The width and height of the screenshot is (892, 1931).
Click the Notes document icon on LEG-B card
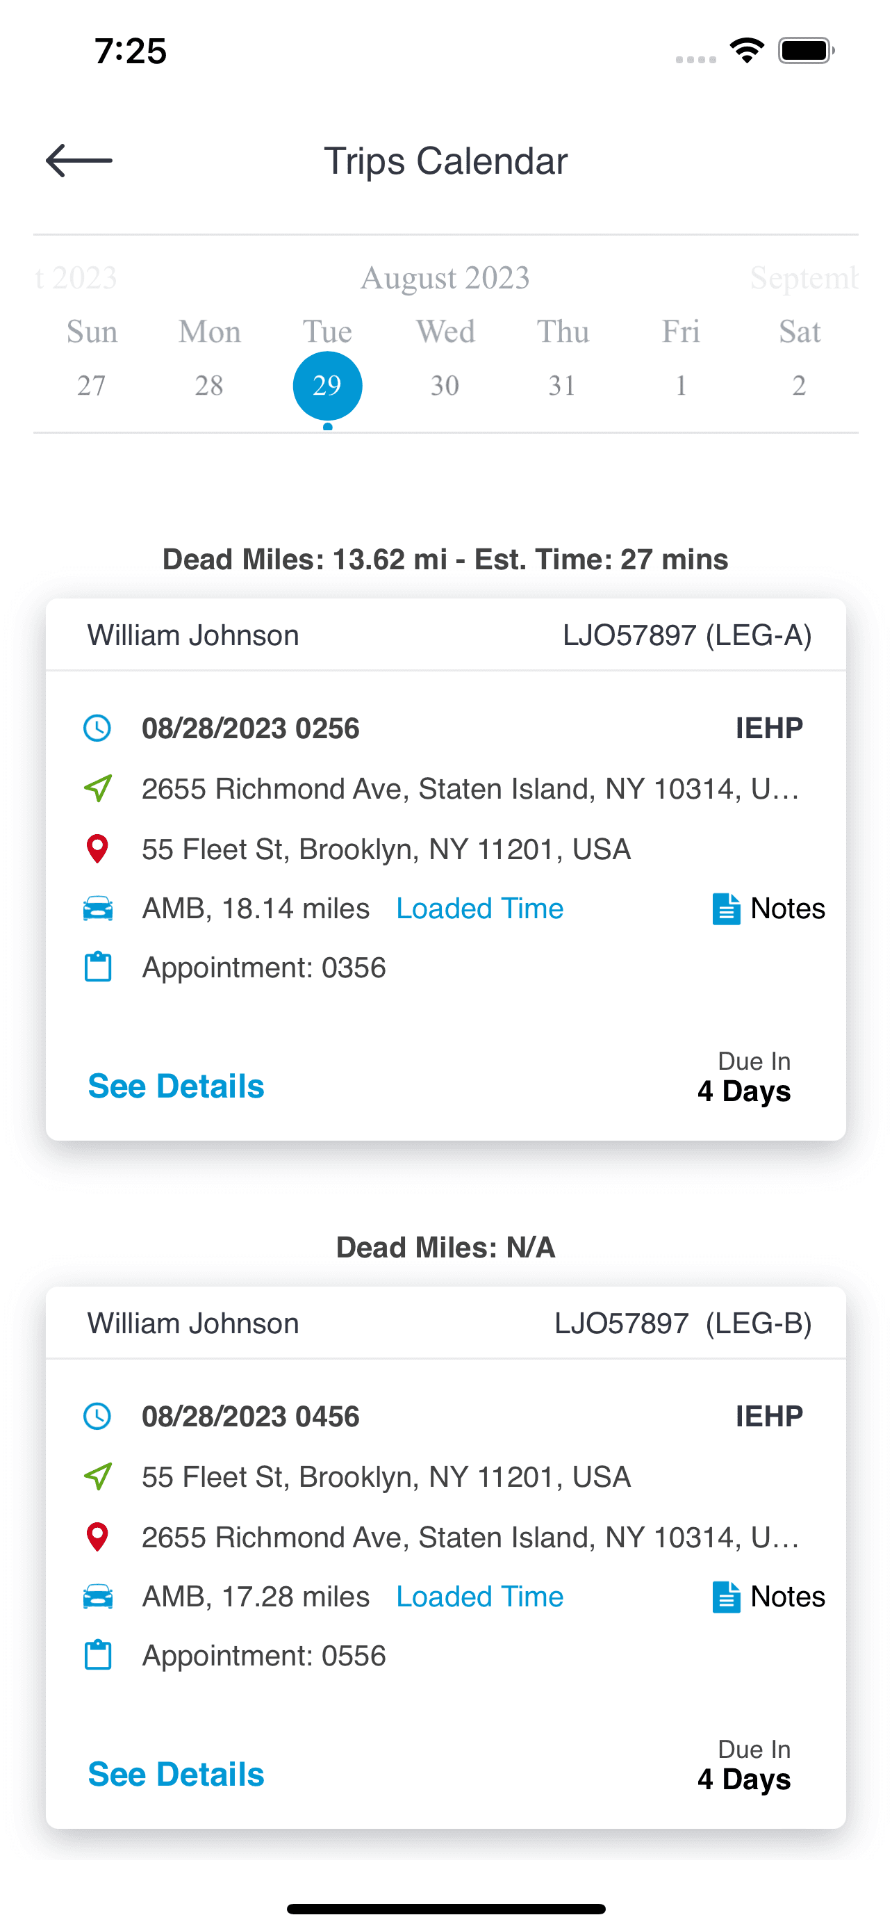point(726,1597)
